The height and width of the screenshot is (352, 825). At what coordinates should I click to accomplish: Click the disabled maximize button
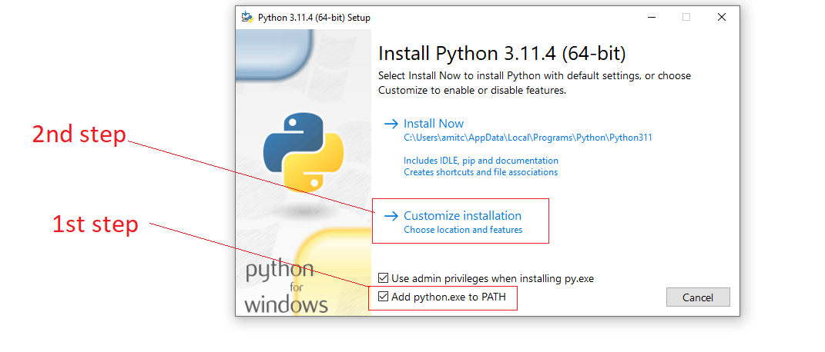tap(686, 18)
